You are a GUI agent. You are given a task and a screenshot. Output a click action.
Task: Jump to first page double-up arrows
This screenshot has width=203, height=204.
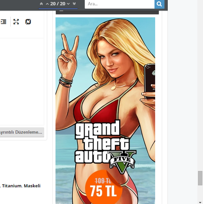tap(42, 4)
